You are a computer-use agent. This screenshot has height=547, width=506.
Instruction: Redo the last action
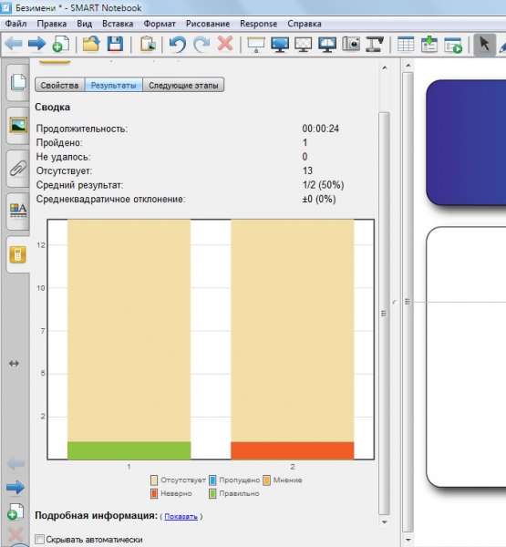click(201, 45)
